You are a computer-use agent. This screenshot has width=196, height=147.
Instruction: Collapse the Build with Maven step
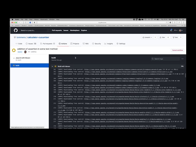click(52, 66)
